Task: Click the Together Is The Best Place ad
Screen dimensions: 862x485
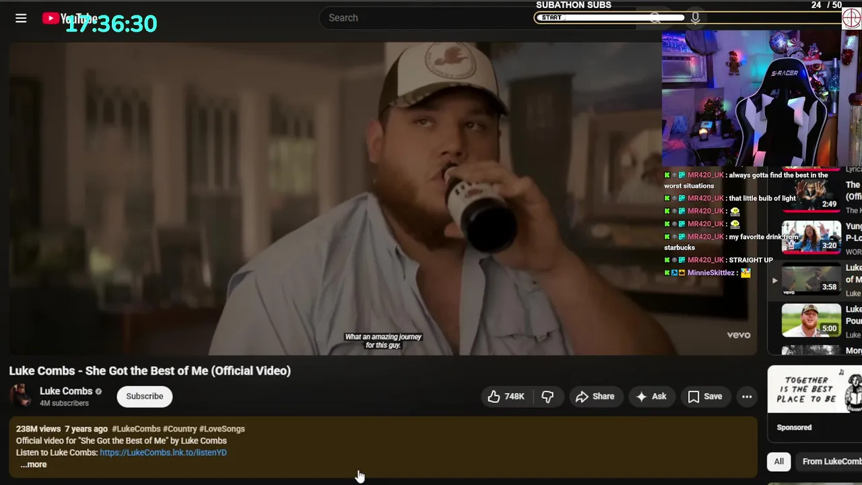Action: click(x=815, y=389)
